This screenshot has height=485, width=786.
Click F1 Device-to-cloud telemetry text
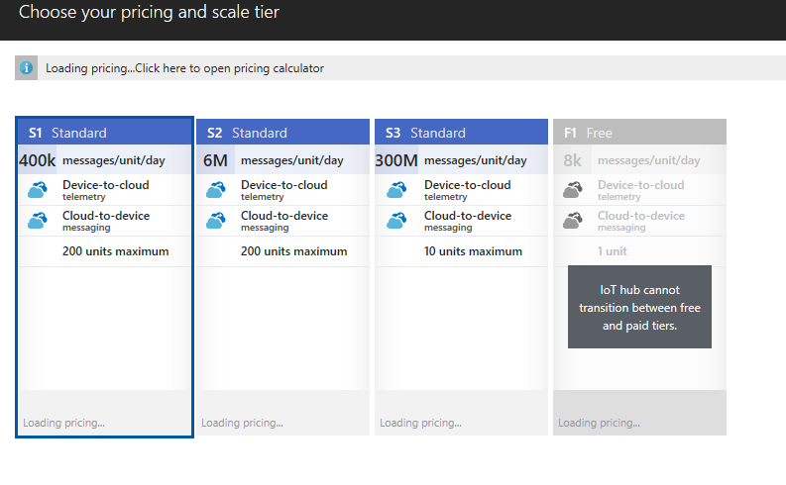pos(640,190)
